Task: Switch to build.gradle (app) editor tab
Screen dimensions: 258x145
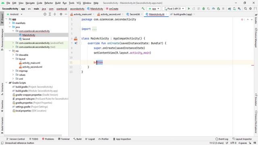Action: click(183, 14)
